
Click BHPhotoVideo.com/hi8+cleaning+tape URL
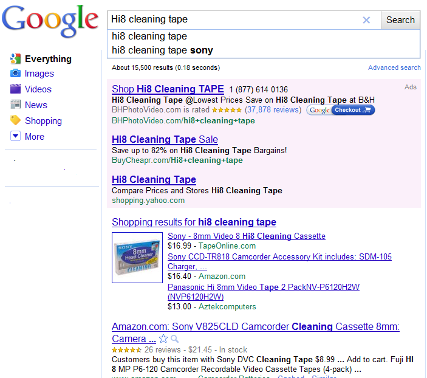pos(183,120)
